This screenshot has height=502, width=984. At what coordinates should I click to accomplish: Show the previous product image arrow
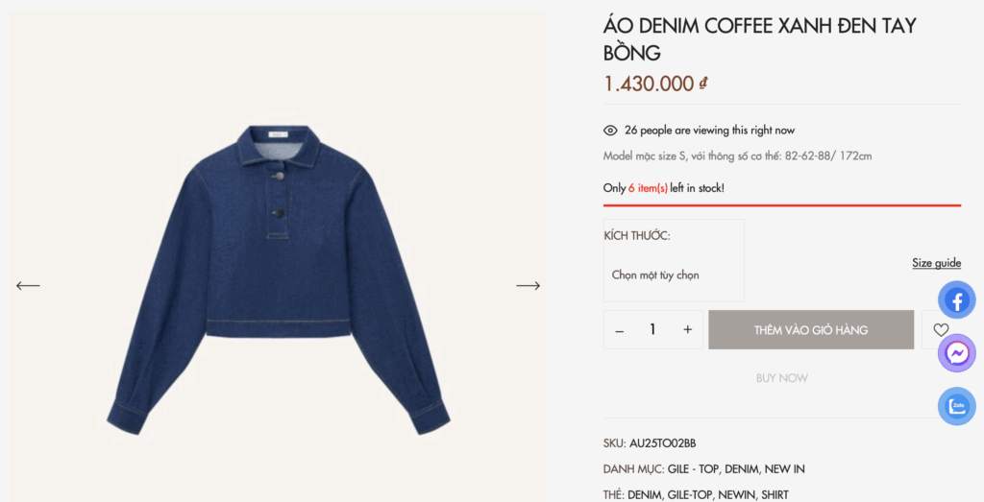(x=28, y=285)
